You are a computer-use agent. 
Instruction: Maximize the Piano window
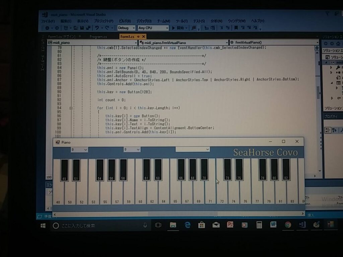tap(283, 142)
